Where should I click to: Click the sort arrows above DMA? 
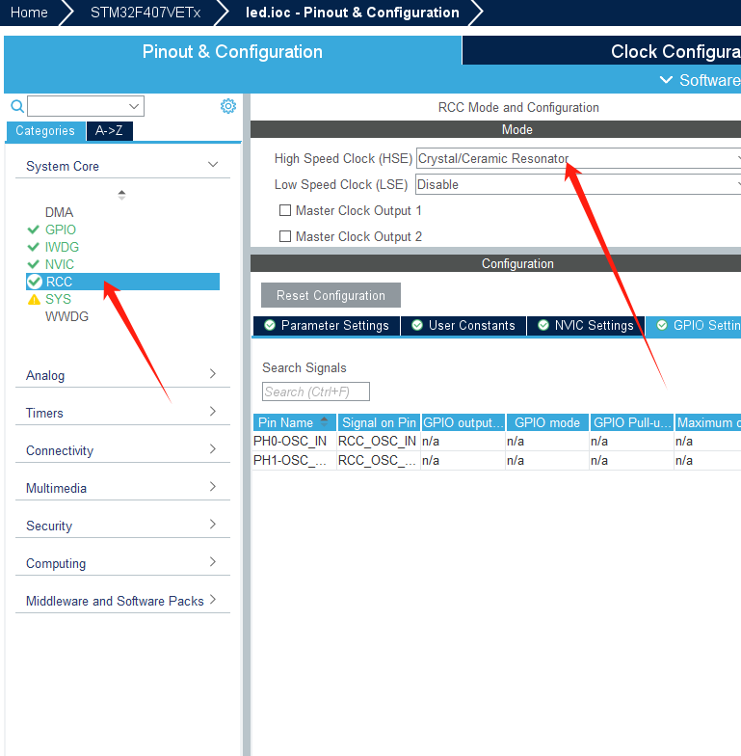point(121,195)
